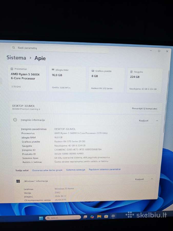Close the Settings window
Screen dimensions: 173x231
167,51
